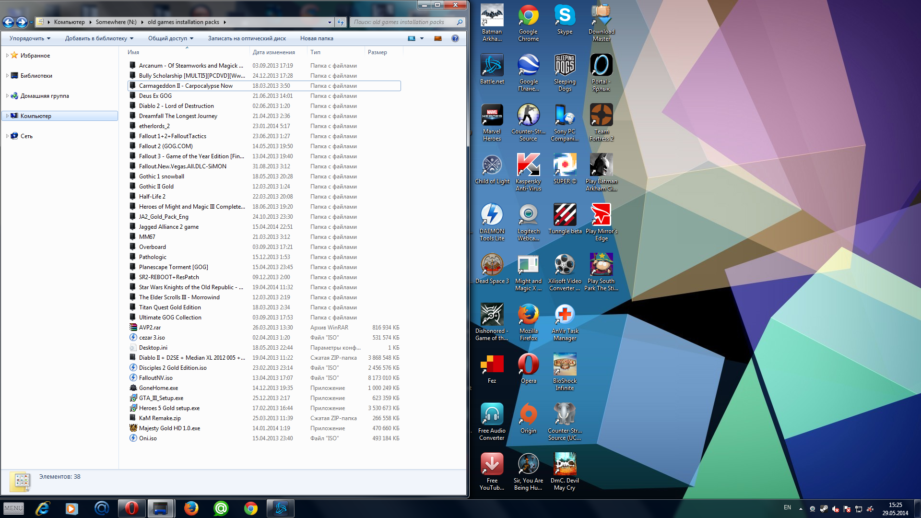Show hidden tray icons arrow
921x518 pixels.
801,508
